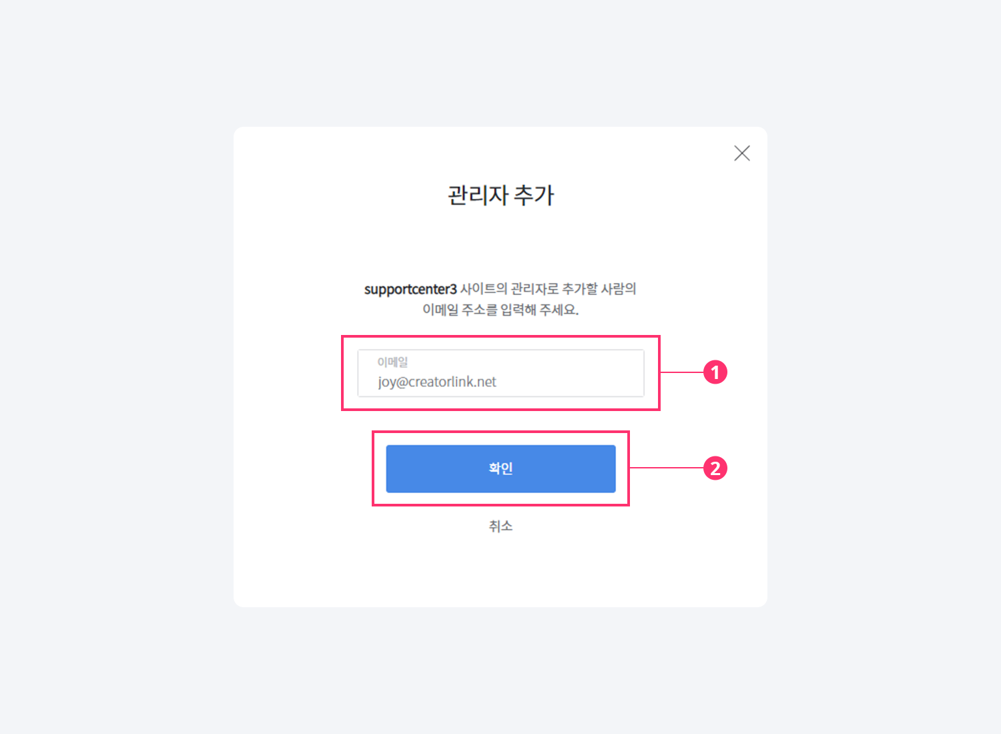Image resolution: width=1001 pixels, height=734 pixels.
Task: Click the 사이트의 관리자로 추가할 사람의 text
Action: tap(548, 289)
